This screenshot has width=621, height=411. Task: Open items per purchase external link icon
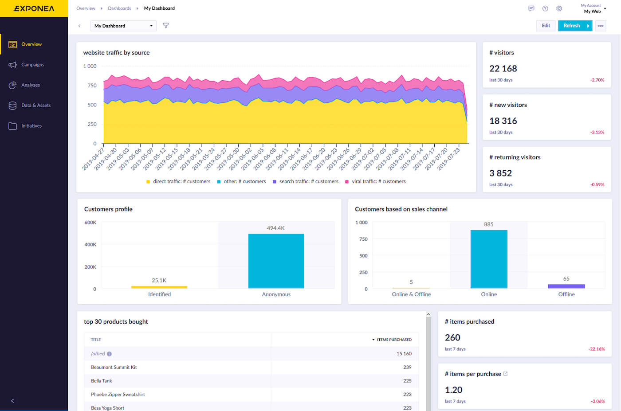click(x=506, y=374)
